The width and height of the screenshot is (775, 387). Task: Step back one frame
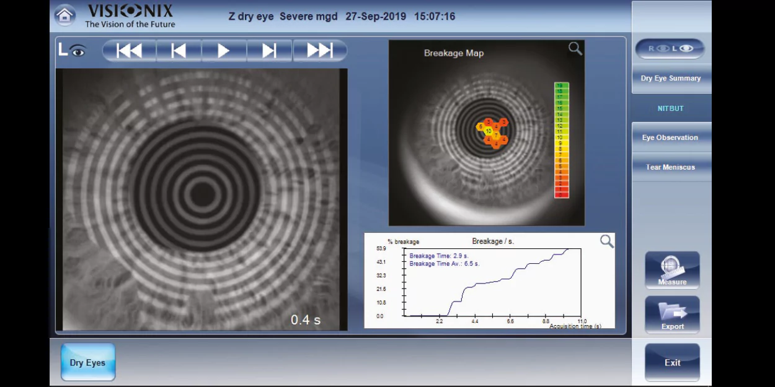[179, 51]
